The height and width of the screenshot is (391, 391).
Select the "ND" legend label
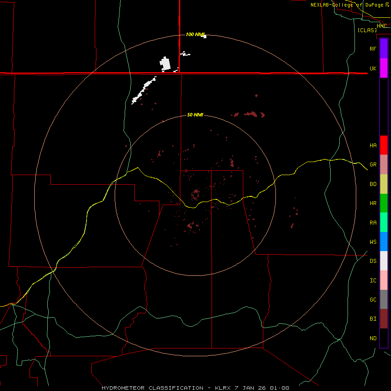point(373,338)
